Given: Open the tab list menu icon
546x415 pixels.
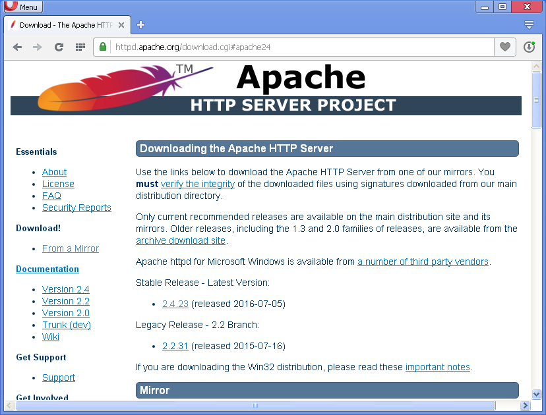Looking at the screenshot, I should (x=529, y=24).
